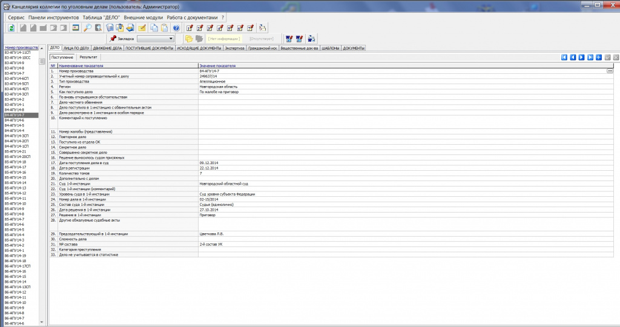Switch to Результат sub-tab
Viewport: 620px width, 327px height.
click(88, 58)
